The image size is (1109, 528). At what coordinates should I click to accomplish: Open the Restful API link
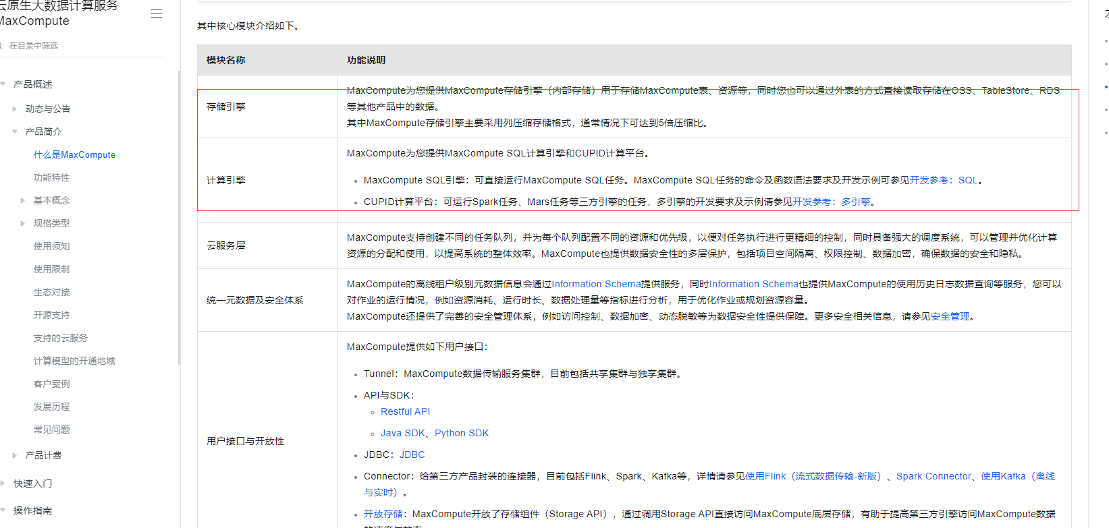coord(405,411)
